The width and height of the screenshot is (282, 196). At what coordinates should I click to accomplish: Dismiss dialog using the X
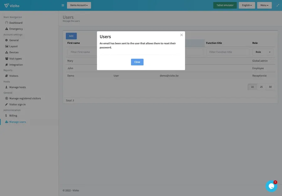181,35
